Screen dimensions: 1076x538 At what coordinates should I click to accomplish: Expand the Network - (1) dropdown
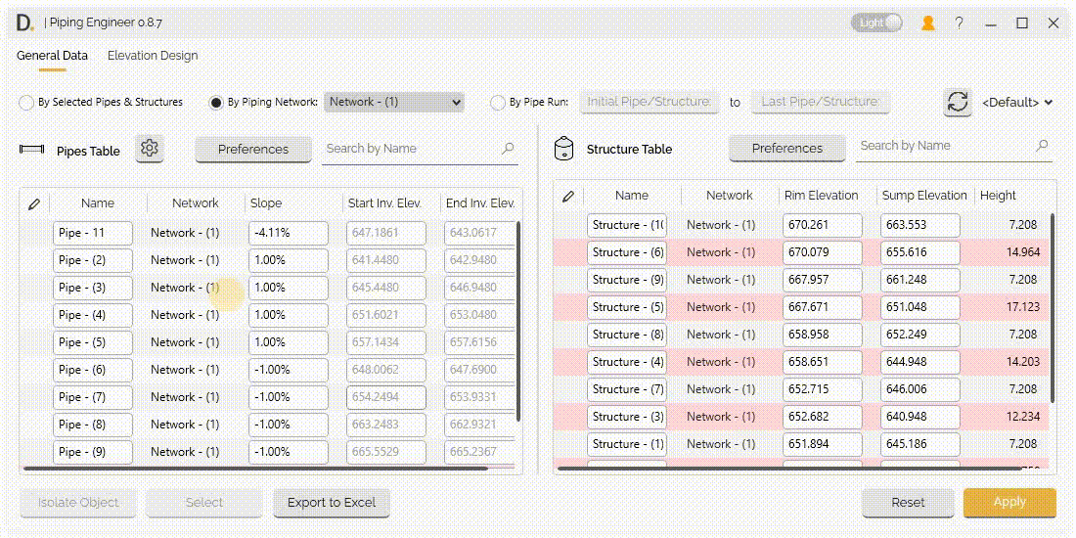[x=394, y=102]
